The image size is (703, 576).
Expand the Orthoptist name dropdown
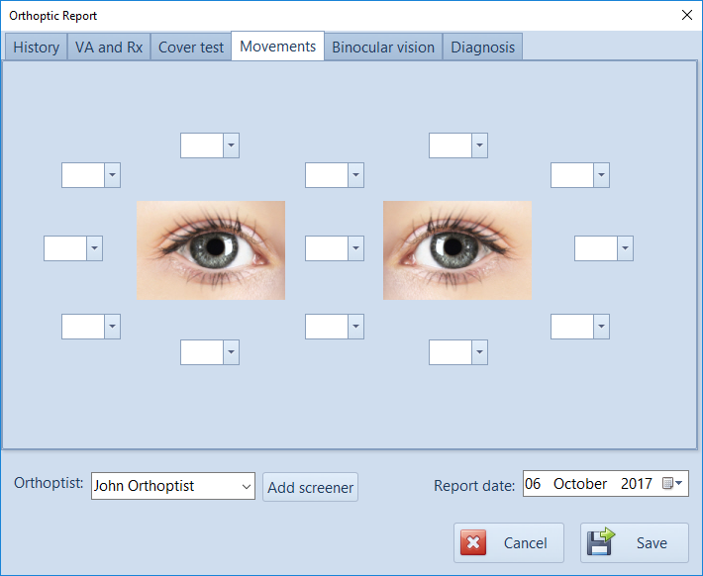246,486
